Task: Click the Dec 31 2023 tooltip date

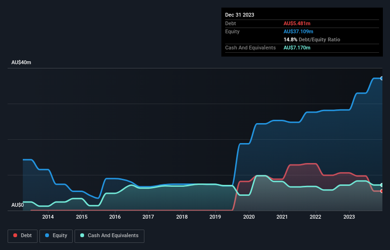Action: click(239, 15)
